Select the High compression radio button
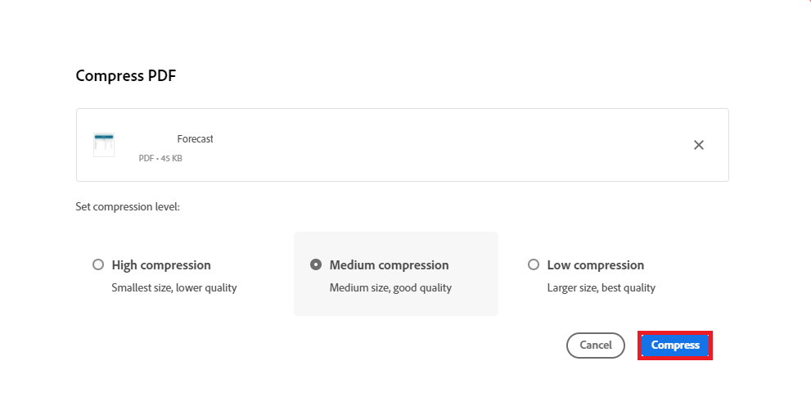Screen dimensions: 811x402 [98, 265]
